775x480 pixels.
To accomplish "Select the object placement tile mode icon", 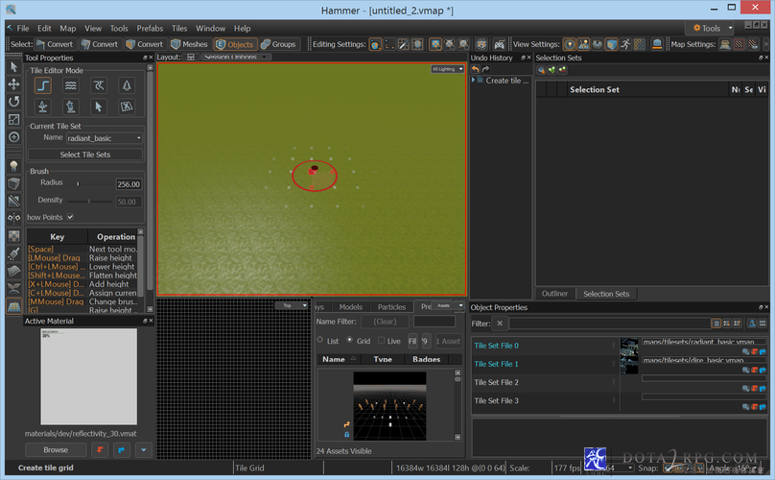I will point(71,107).
